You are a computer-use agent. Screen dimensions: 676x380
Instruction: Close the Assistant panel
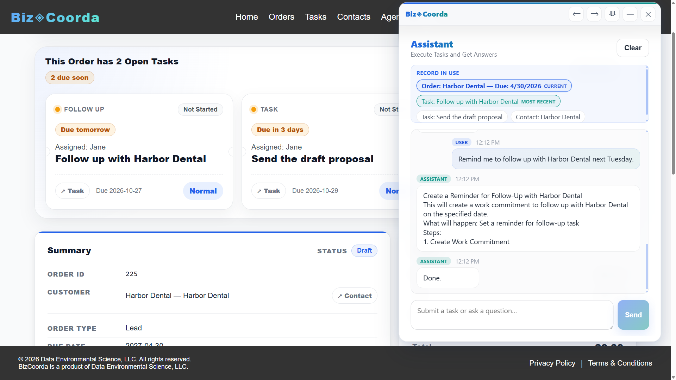[x=648, y=14]
